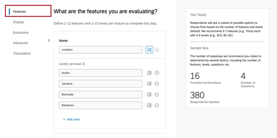This screenshot has height=138, width=277.
Task: Grab the feature drag handle dots
Action: coord(49,41)
